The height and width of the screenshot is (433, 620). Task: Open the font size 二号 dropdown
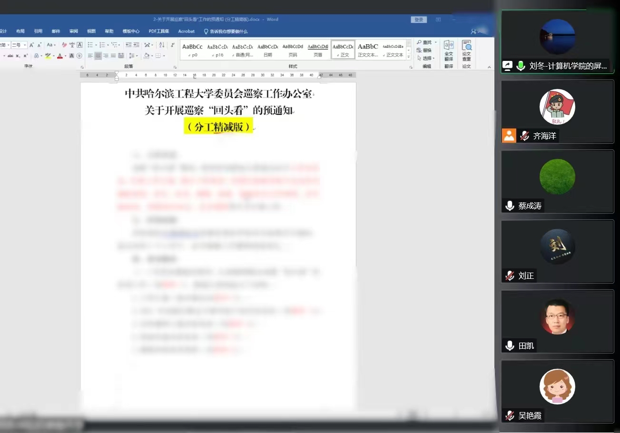click(24, 45)
